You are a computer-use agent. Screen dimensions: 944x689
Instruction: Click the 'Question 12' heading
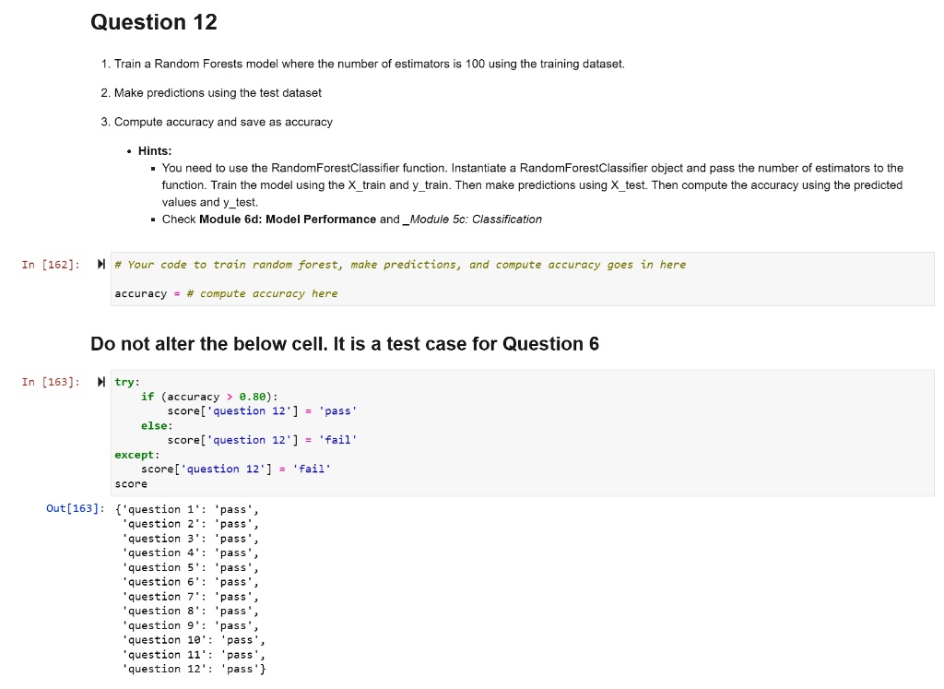click(x=154, y=23)
